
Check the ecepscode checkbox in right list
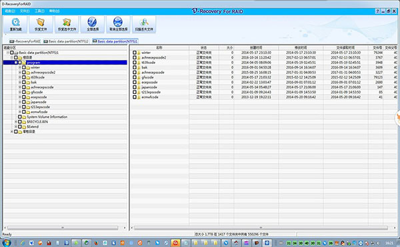135,83
